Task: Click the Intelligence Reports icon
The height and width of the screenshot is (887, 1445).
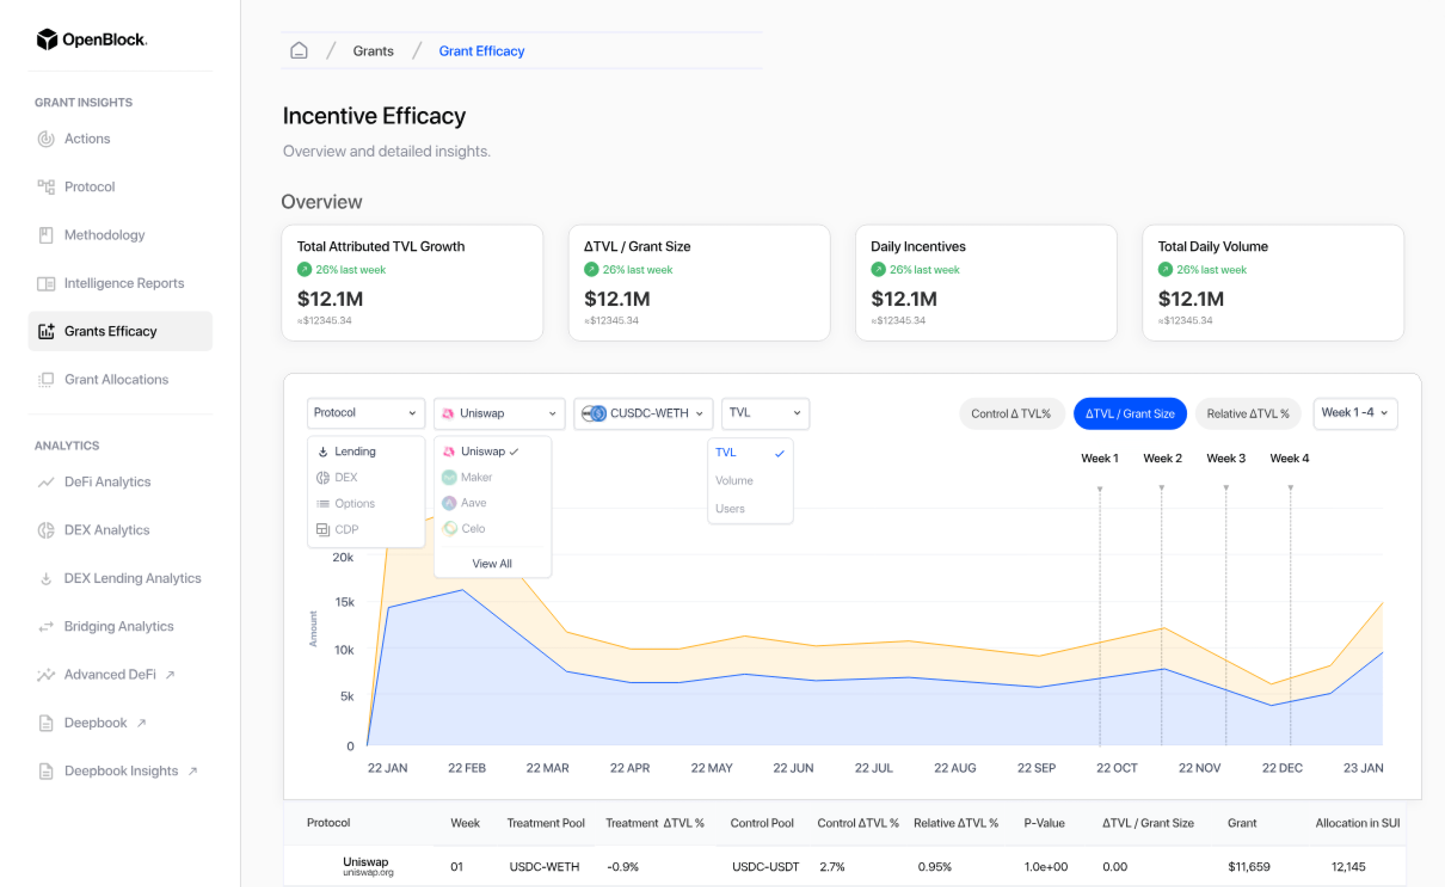Action: pos(47,283)
